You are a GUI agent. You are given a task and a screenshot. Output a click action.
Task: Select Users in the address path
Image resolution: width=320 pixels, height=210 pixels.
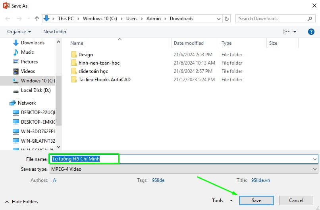point(132,19)
